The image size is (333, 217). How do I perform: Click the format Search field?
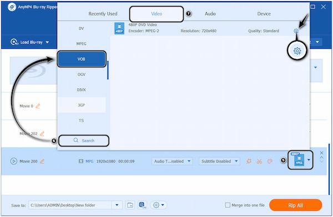[x=84, y=140]
